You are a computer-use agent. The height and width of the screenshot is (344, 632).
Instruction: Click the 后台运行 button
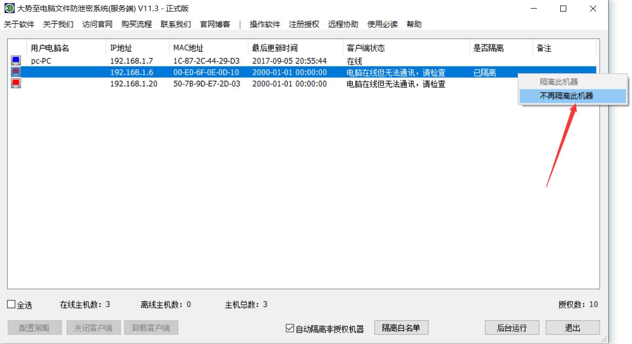[512, 327]
